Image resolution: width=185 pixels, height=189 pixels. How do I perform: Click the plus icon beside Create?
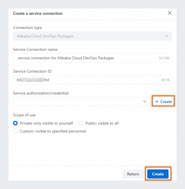157,102
